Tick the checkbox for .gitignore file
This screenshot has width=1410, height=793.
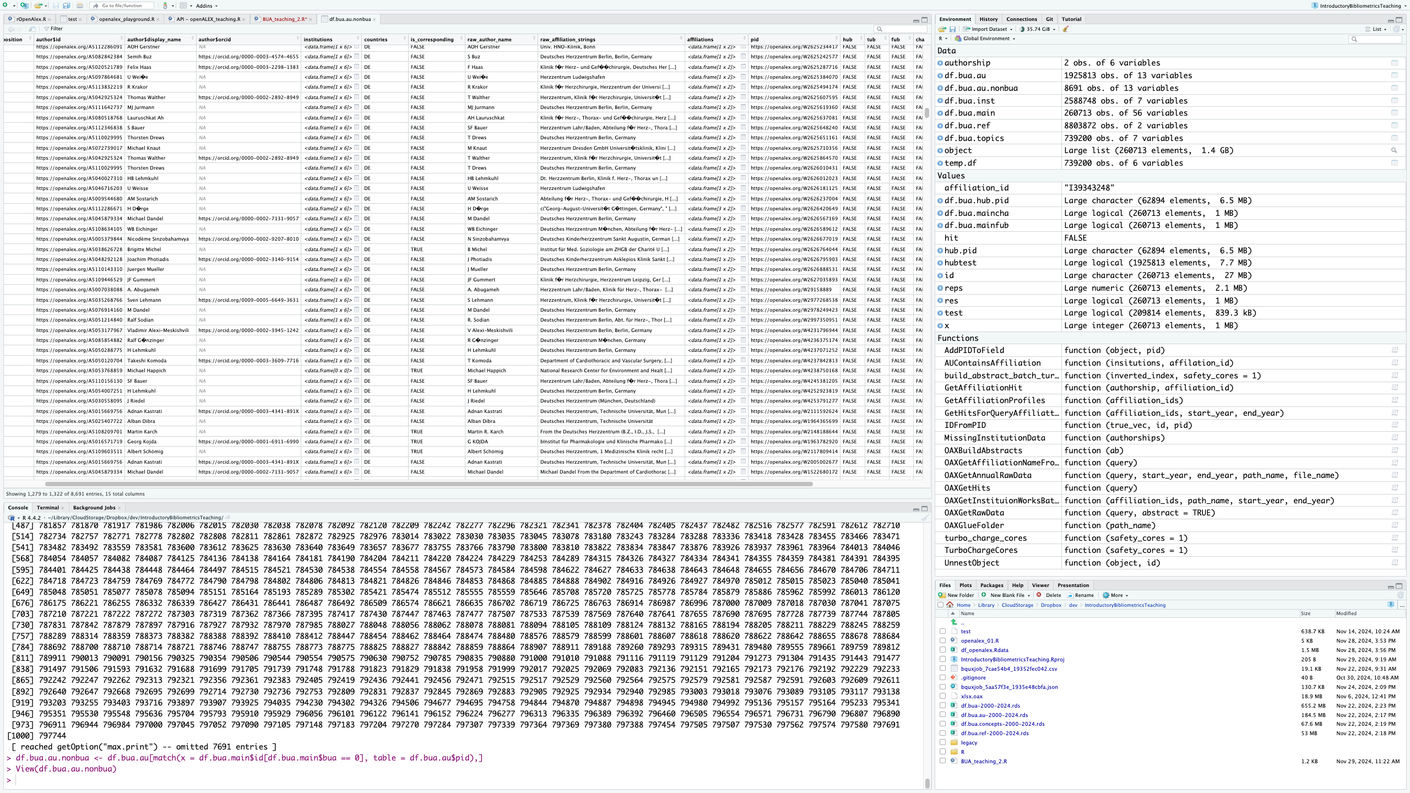tap(942, 678)
